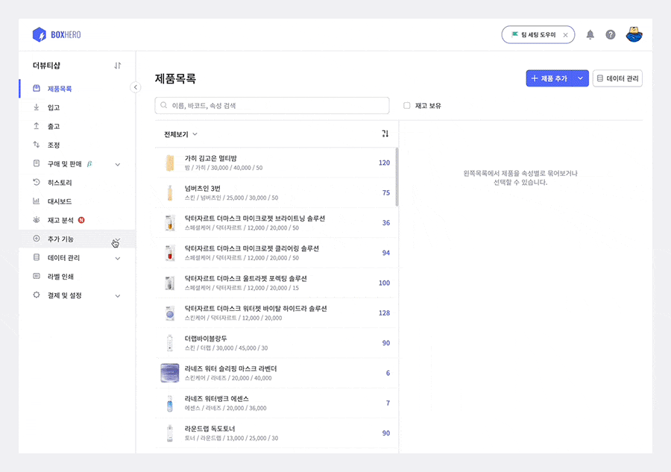
Task: Open 재고 분석 in the sidebar
Action: coord(60,220)
